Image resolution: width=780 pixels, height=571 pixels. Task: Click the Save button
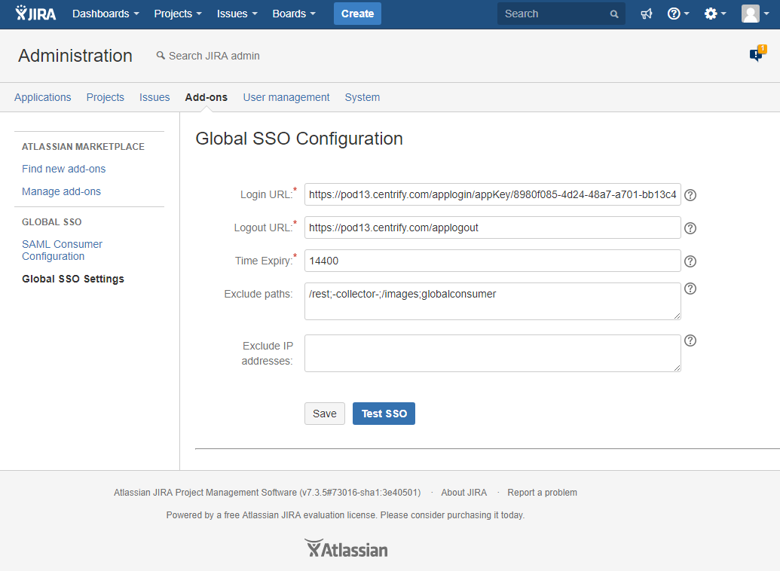pos(325,414)
